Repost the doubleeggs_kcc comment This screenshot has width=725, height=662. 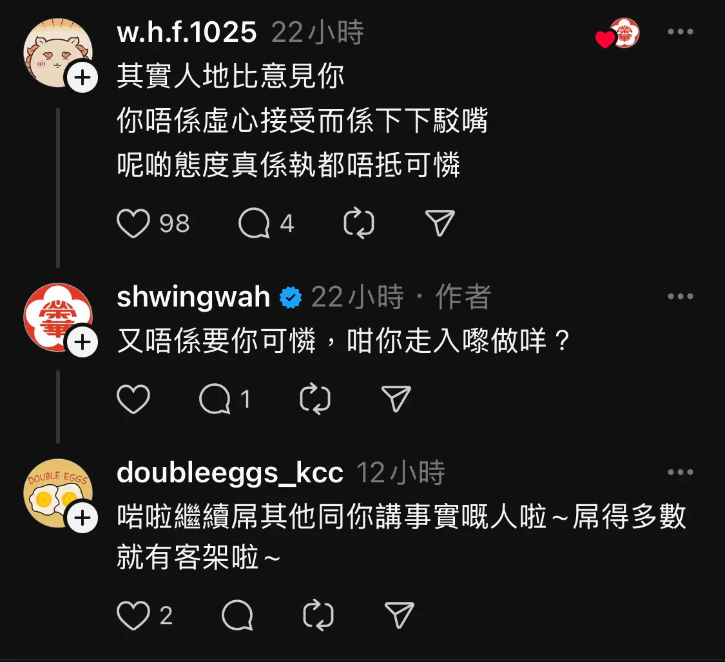(318, 616)
